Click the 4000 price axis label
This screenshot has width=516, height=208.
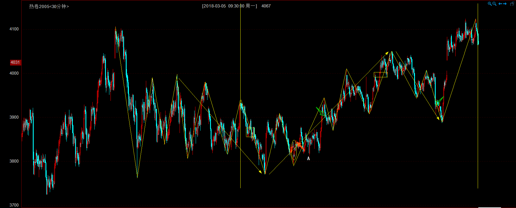point(14,73)
